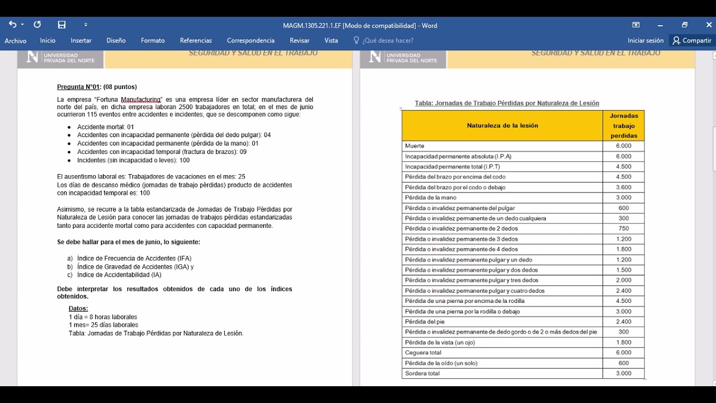Click the 'Jornadas trabajo perdidas' header cell
This screenshot has width=716, height=403.
coord(624,125)
